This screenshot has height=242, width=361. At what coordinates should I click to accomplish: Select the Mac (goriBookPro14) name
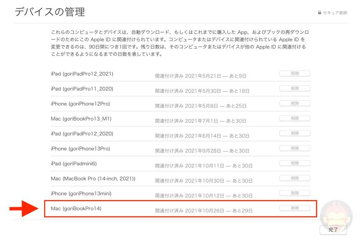(x=76, y=208)
